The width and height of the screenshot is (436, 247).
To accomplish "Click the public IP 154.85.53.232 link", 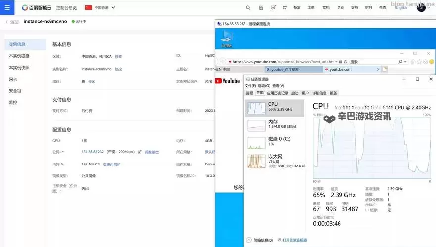I will pyautogui.click(x=93, y=152).
